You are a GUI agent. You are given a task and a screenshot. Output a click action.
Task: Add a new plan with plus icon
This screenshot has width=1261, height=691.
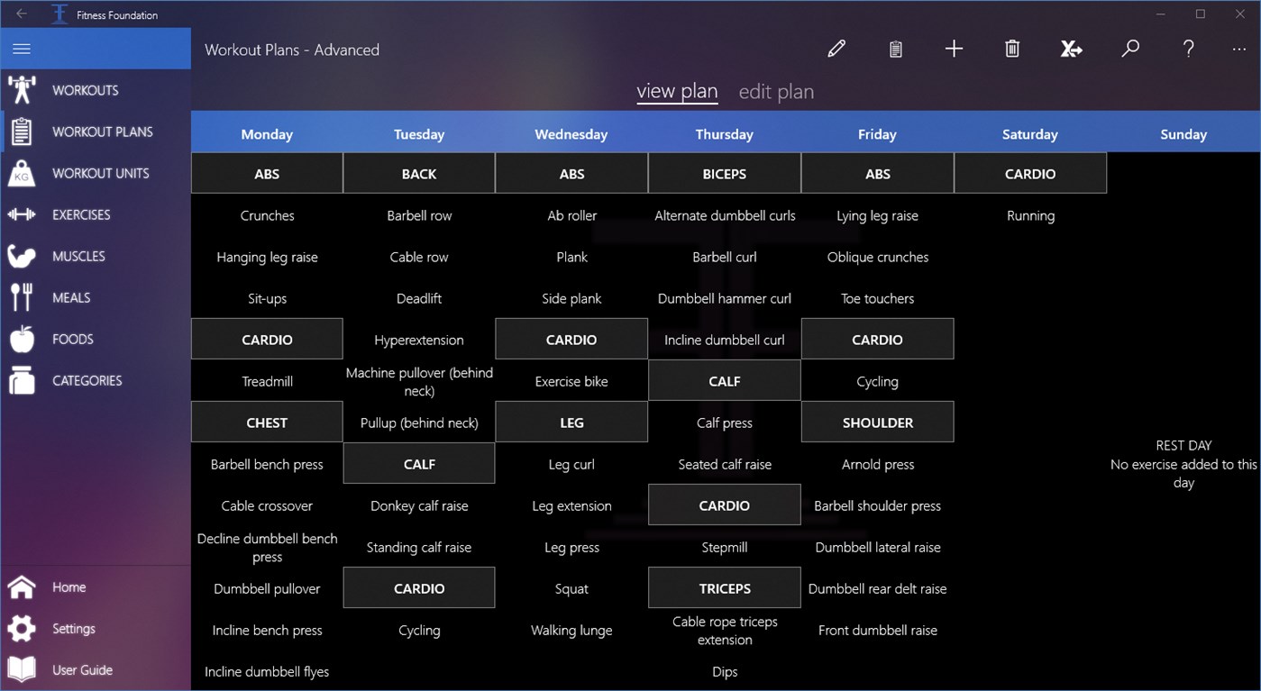tap(954, 49)
